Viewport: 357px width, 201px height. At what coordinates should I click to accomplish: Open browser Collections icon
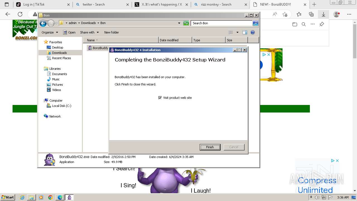click(311, 14)
